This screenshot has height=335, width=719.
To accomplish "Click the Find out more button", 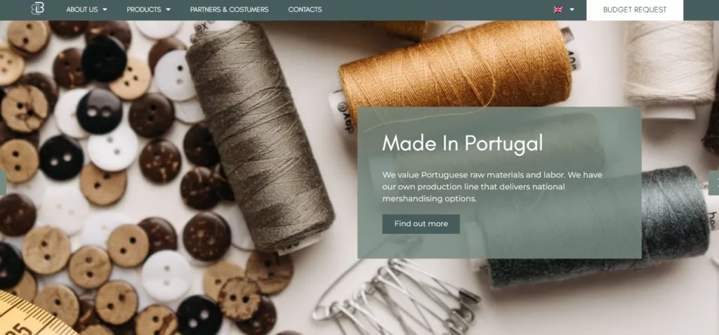I will [x=421, y=224].
